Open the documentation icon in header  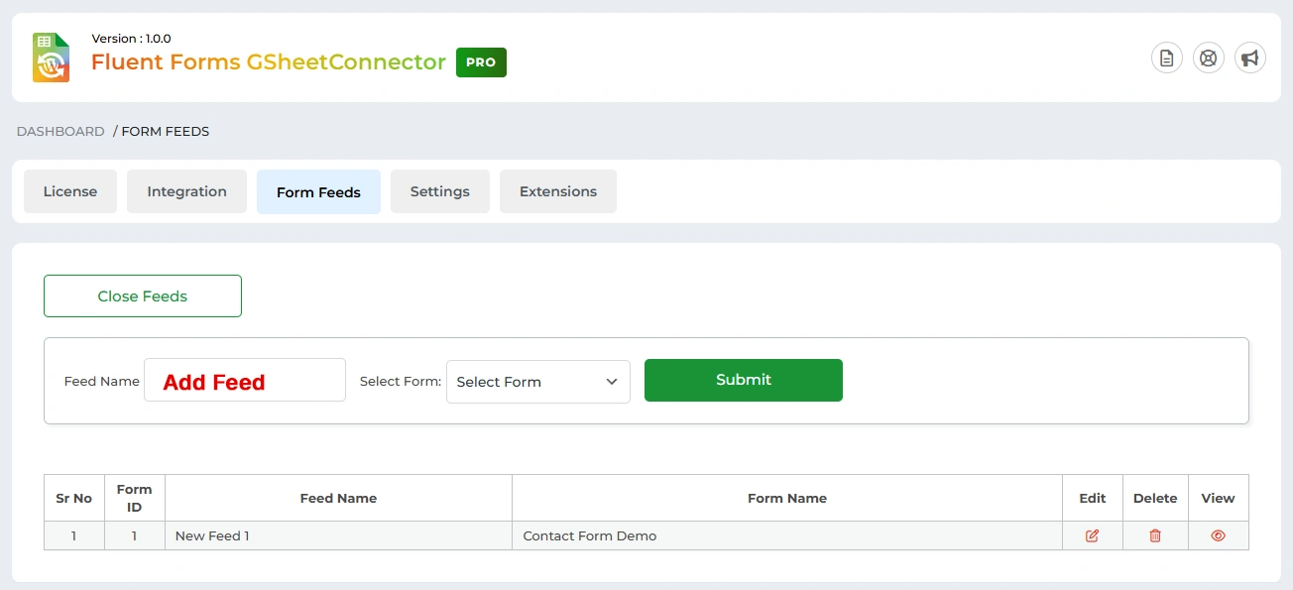pos(1167,59)
